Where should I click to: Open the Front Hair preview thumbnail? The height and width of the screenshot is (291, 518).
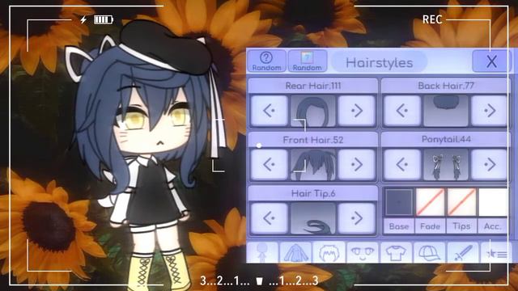tap(313, 164)
